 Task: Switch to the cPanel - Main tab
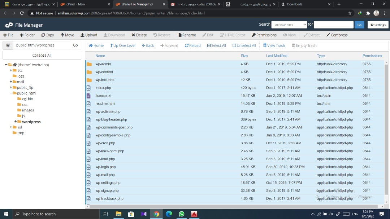pos(85,4)
